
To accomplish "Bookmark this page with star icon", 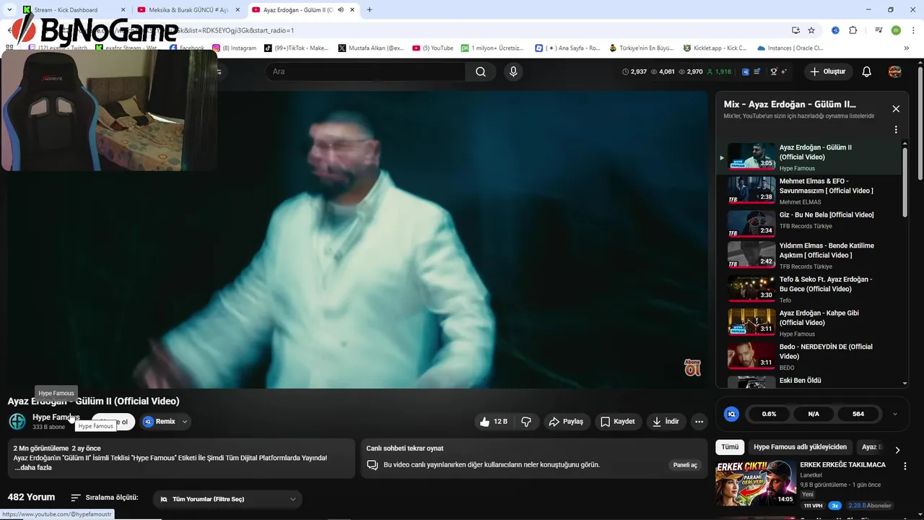I will [811, 30].
